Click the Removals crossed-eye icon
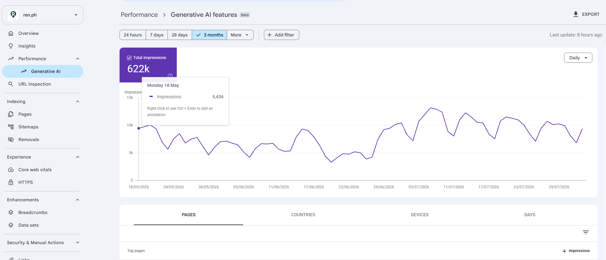Screen dimensions: 606x260 click(11, 140)
